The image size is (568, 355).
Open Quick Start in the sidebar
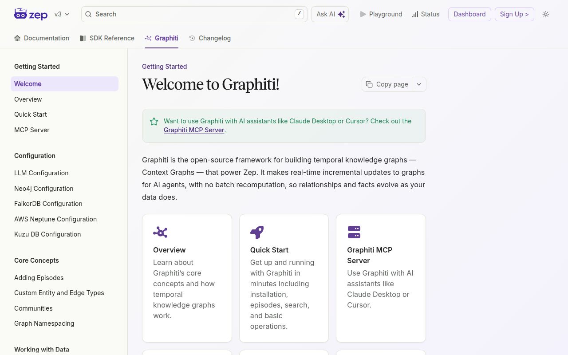point(64,114)
